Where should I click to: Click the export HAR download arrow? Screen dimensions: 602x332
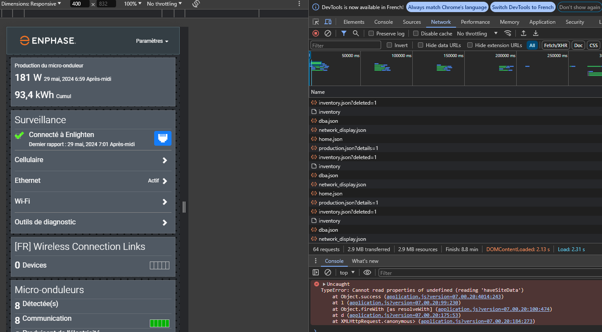536,33
